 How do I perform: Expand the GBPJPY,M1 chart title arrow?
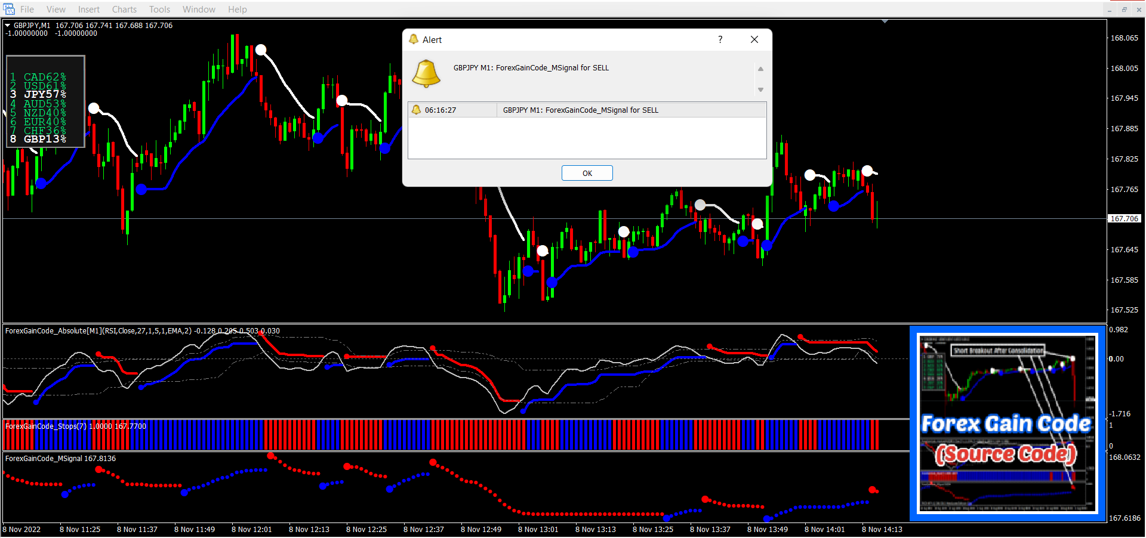pos(8,26)
